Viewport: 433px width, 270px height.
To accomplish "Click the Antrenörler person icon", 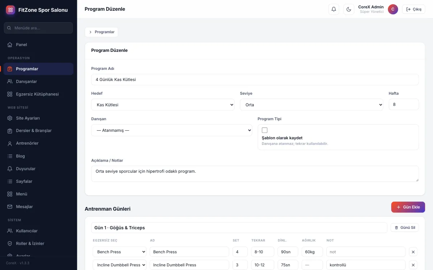I will 10,143.
